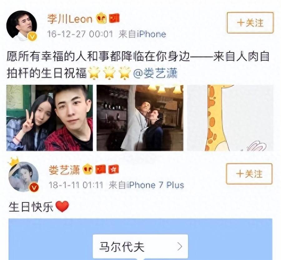Follow 李川Leon with the +关注 button
Viewport: 281px width, 260px height.
tap(250, 22)
